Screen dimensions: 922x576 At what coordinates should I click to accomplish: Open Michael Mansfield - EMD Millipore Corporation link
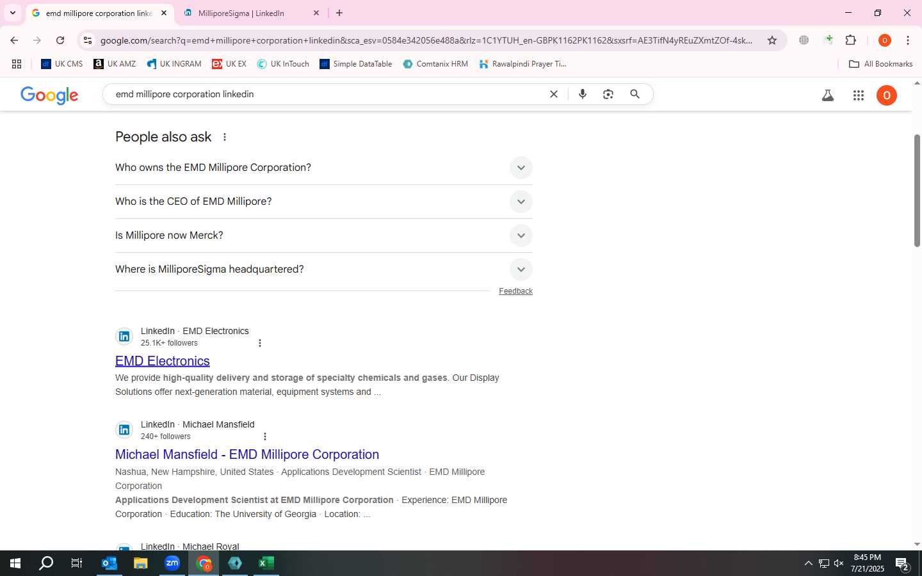(x=247, y=454)
